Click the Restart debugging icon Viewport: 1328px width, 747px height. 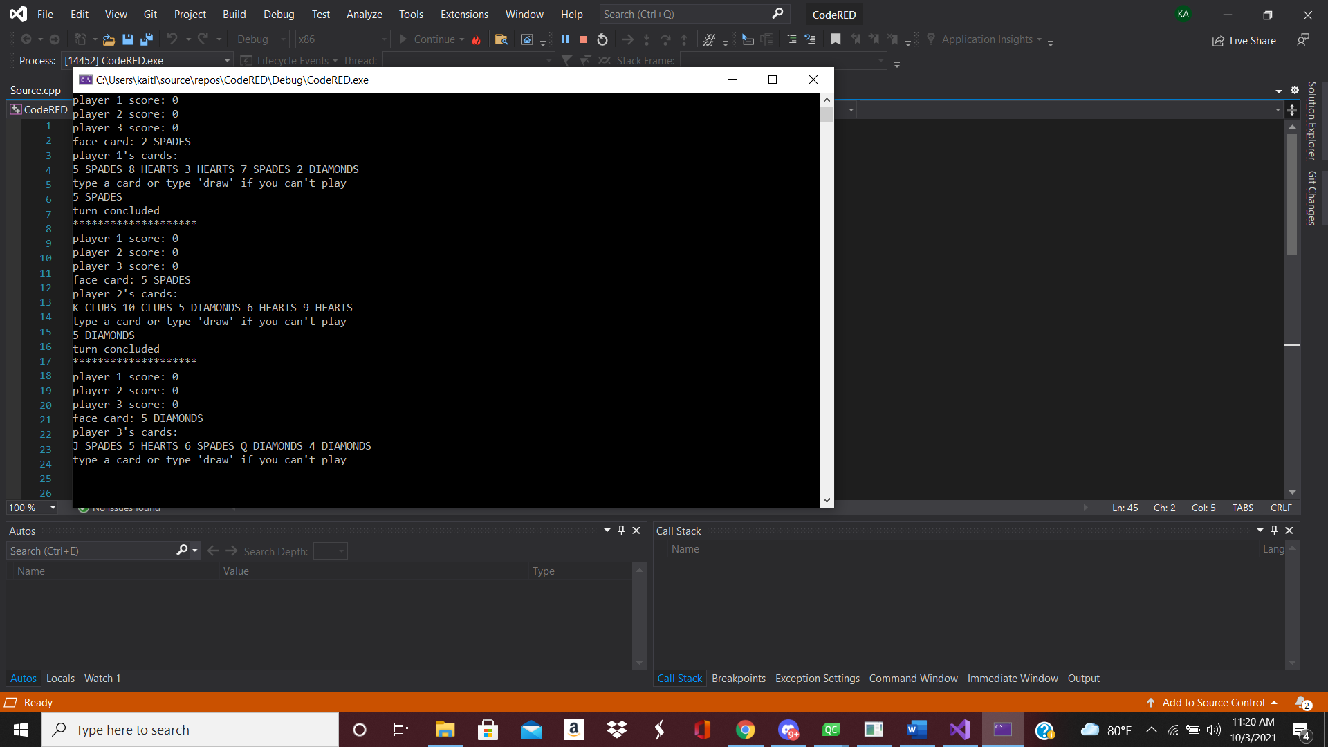point(602,39)
